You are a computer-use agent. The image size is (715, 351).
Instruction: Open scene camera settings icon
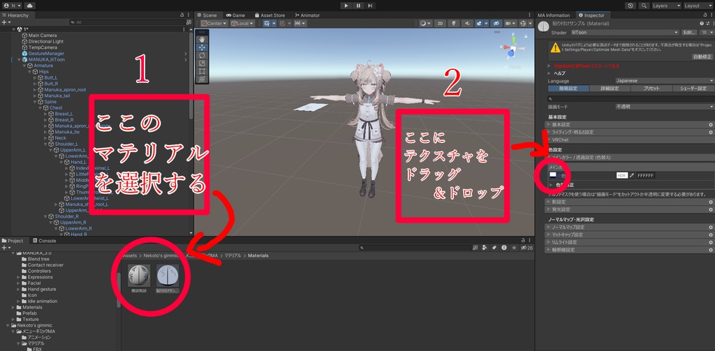pos(510,23)
